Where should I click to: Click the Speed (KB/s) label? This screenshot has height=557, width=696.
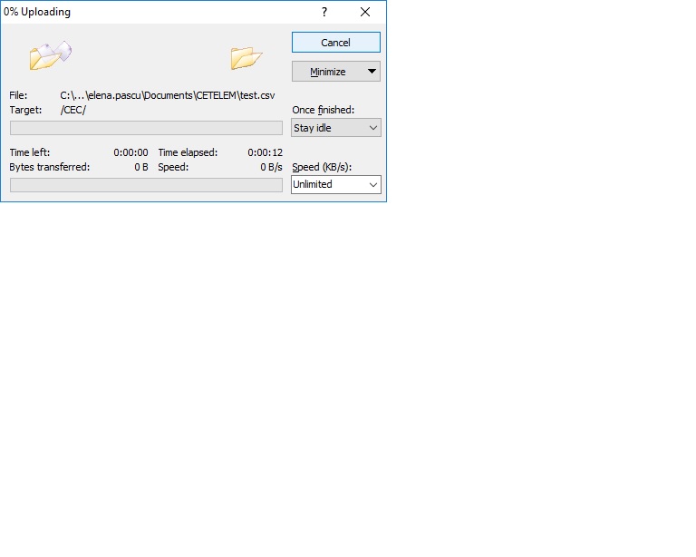click(322, 167)
